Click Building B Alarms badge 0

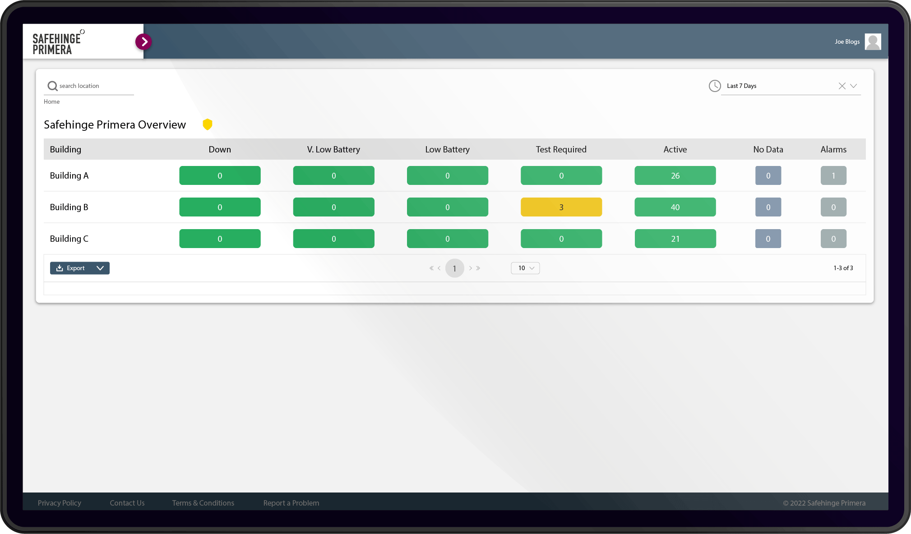coord(833,207)
